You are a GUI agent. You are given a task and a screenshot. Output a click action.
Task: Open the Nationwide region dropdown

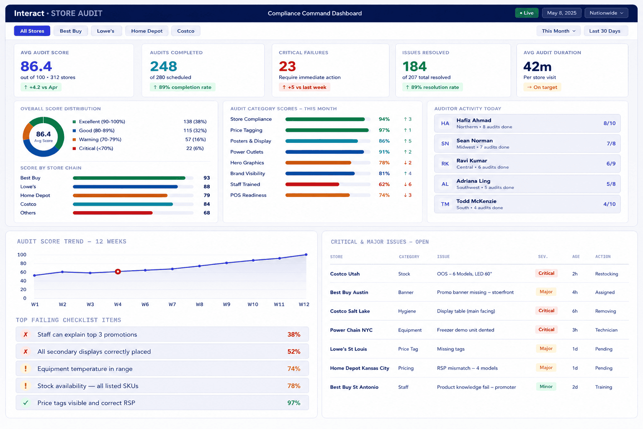coord(606,13)
